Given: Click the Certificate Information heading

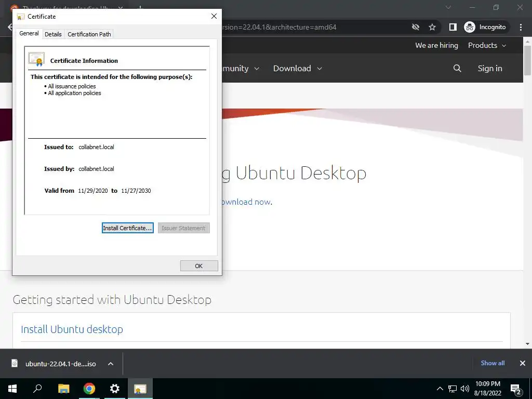Looking at the screenshot, I should (84, 61).
